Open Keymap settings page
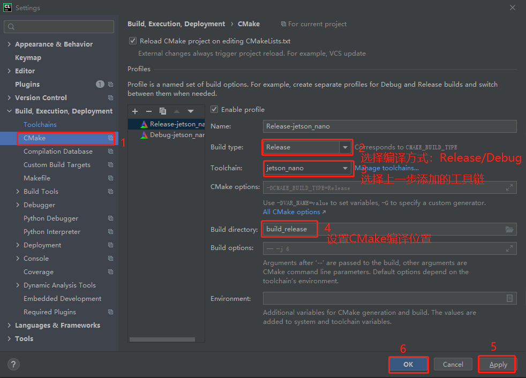Screen dimensions: 526x378 [28, 58]
